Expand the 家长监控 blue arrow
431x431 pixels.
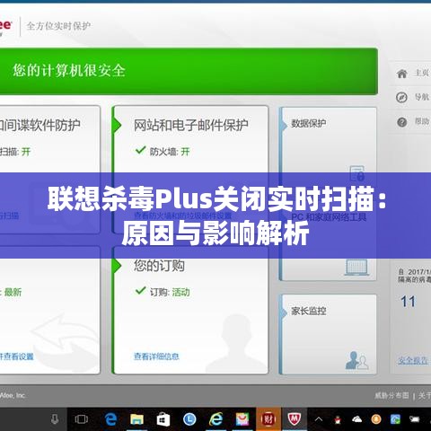pos(284,312)
